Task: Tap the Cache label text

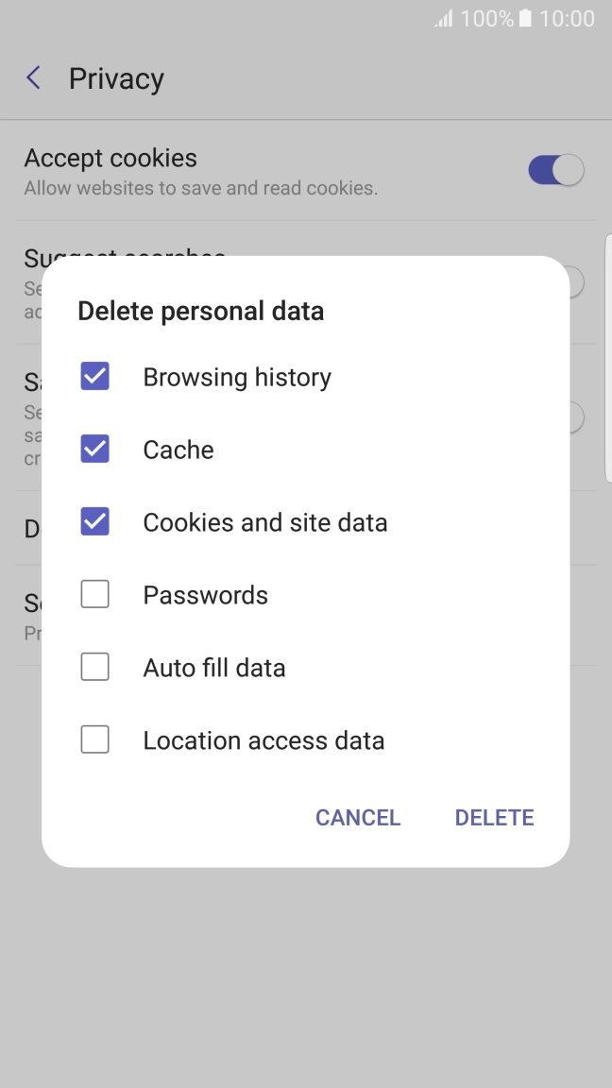Action: pos(178,449)
